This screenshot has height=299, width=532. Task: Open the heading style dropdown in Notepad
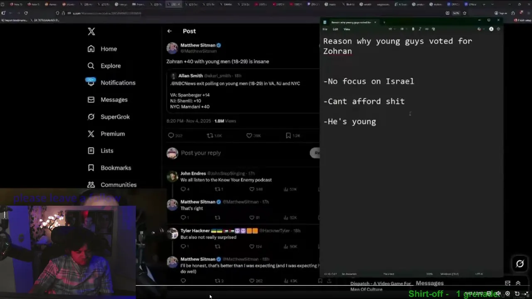[x=390, y=29]
